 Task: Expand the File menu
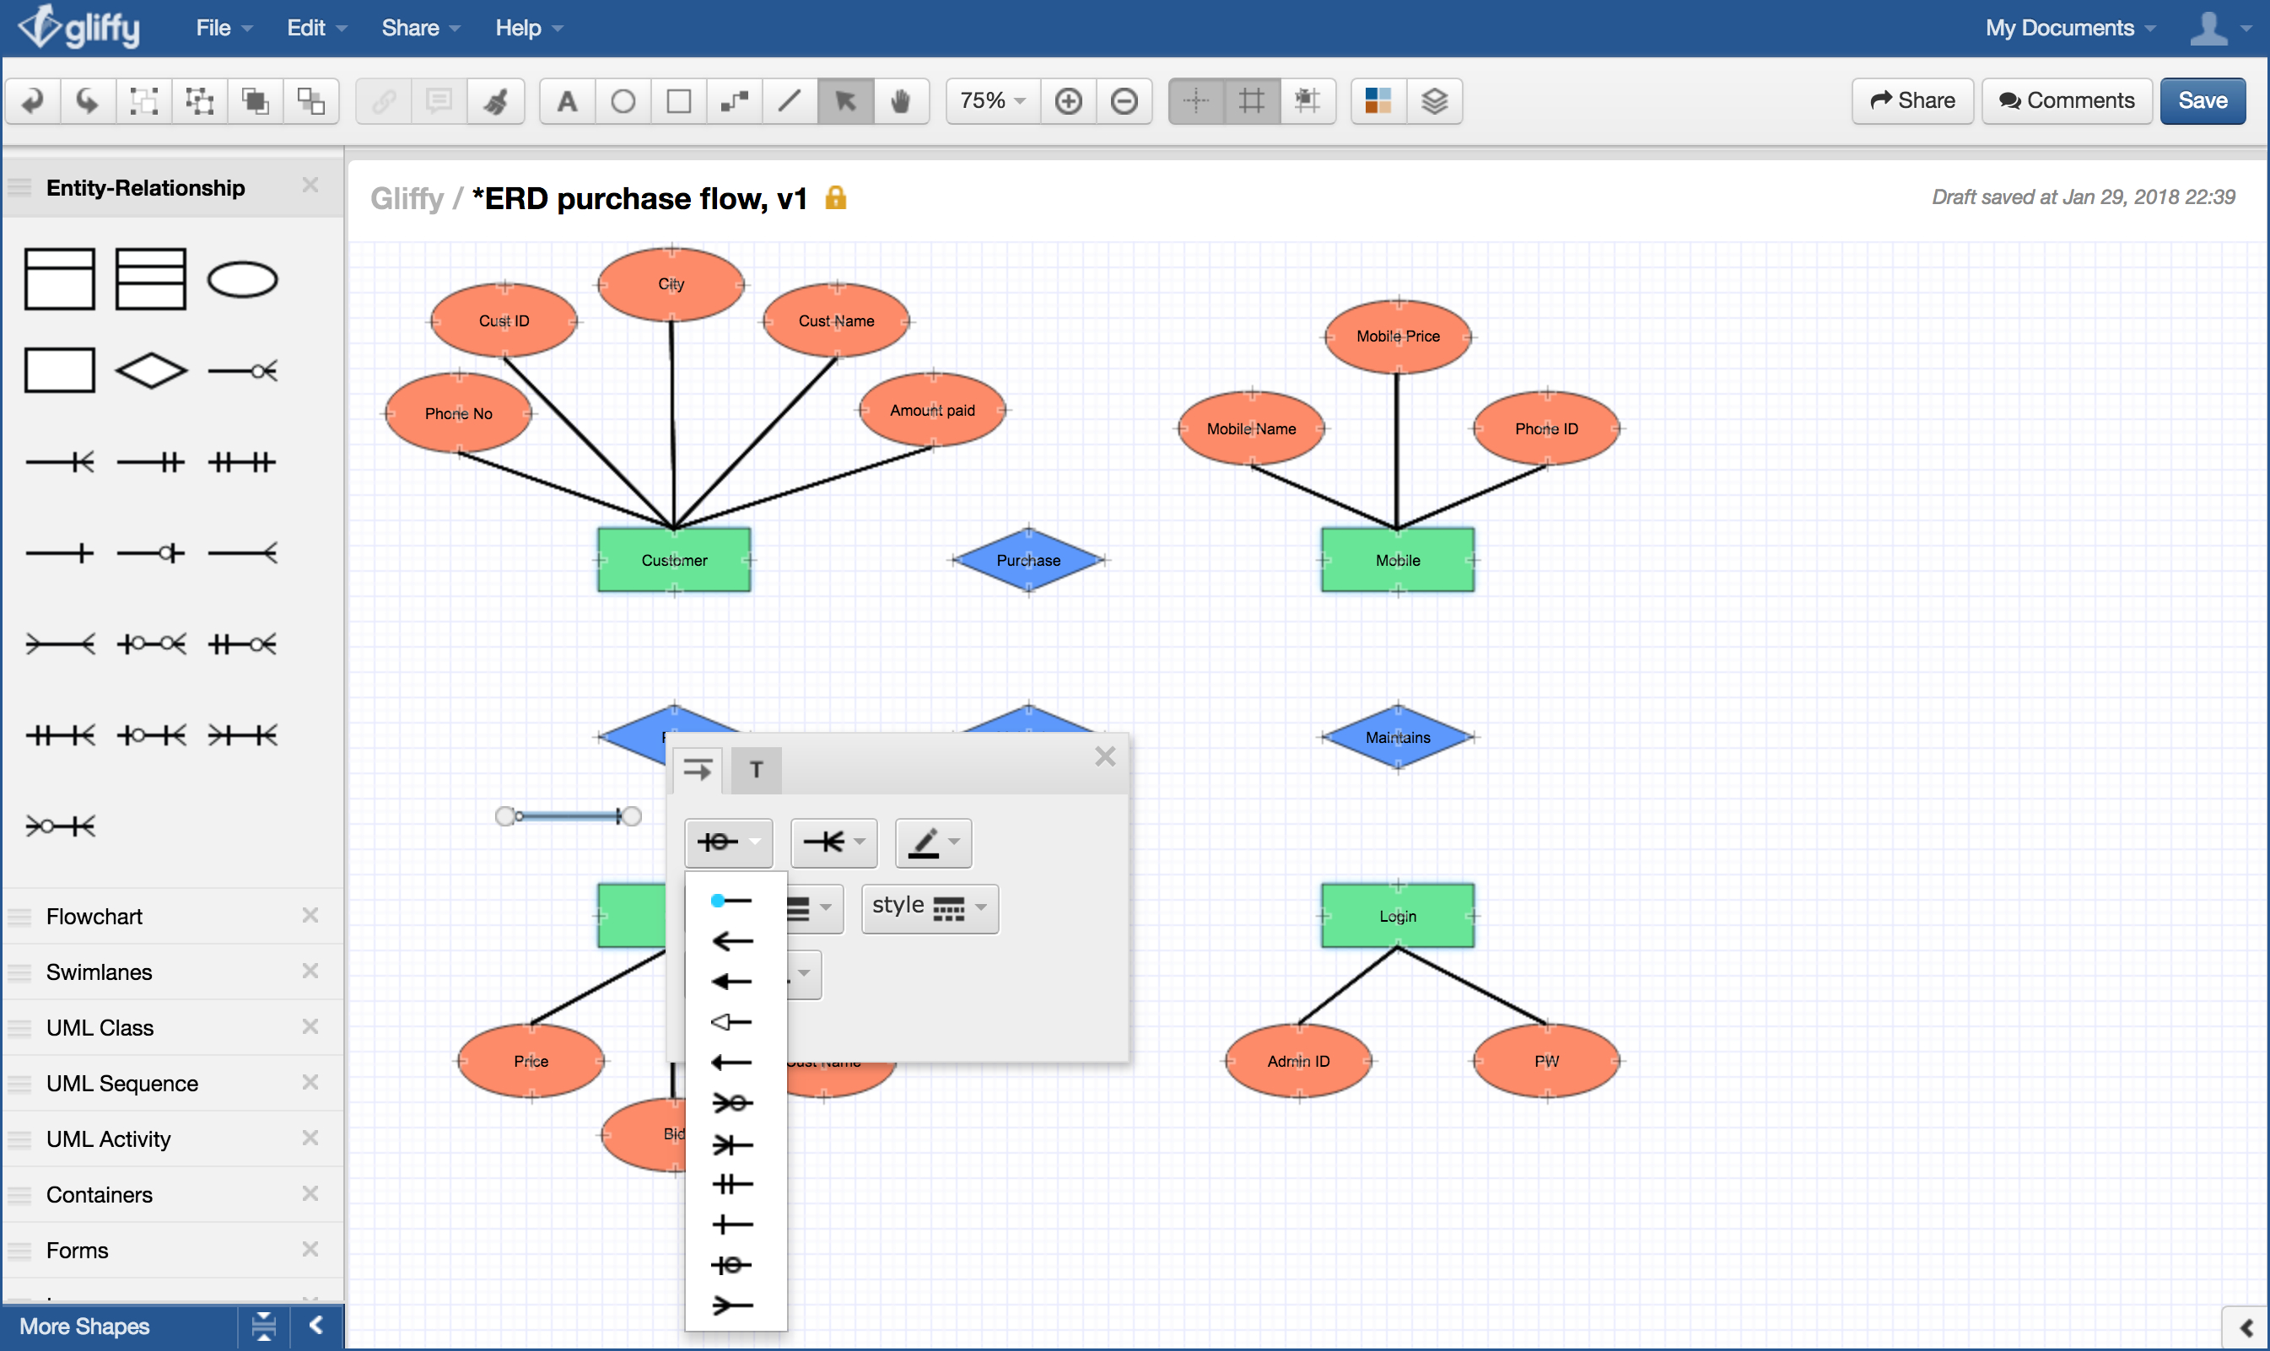[x=213, y=27]
